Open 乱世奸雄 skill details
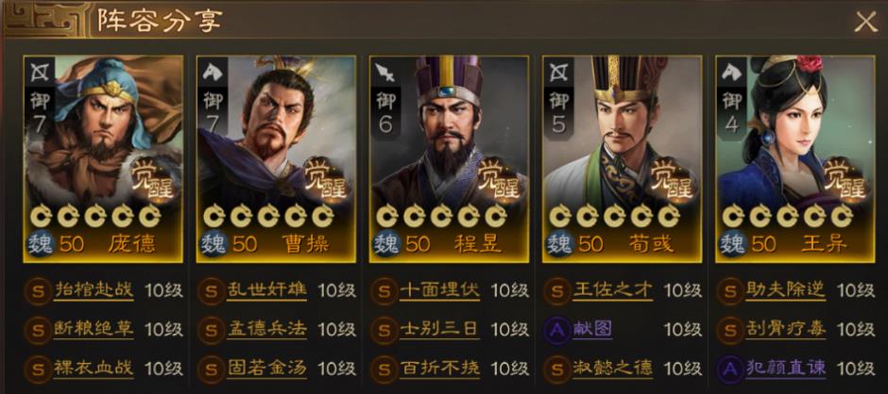Viewport: 888px width, 394px height. pos(266,290)
